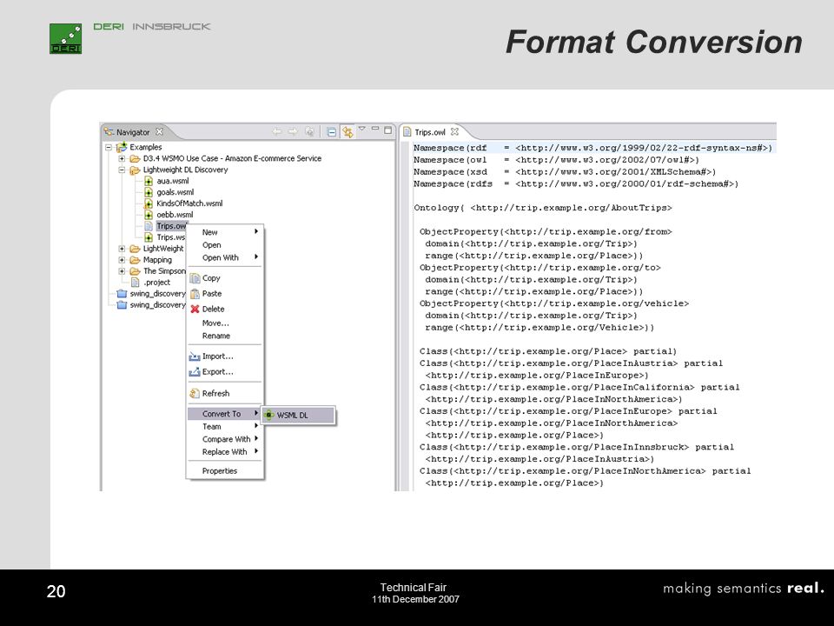Click the Examples project icon
Screen dimensions: 834x626
(x=122, y=147)
